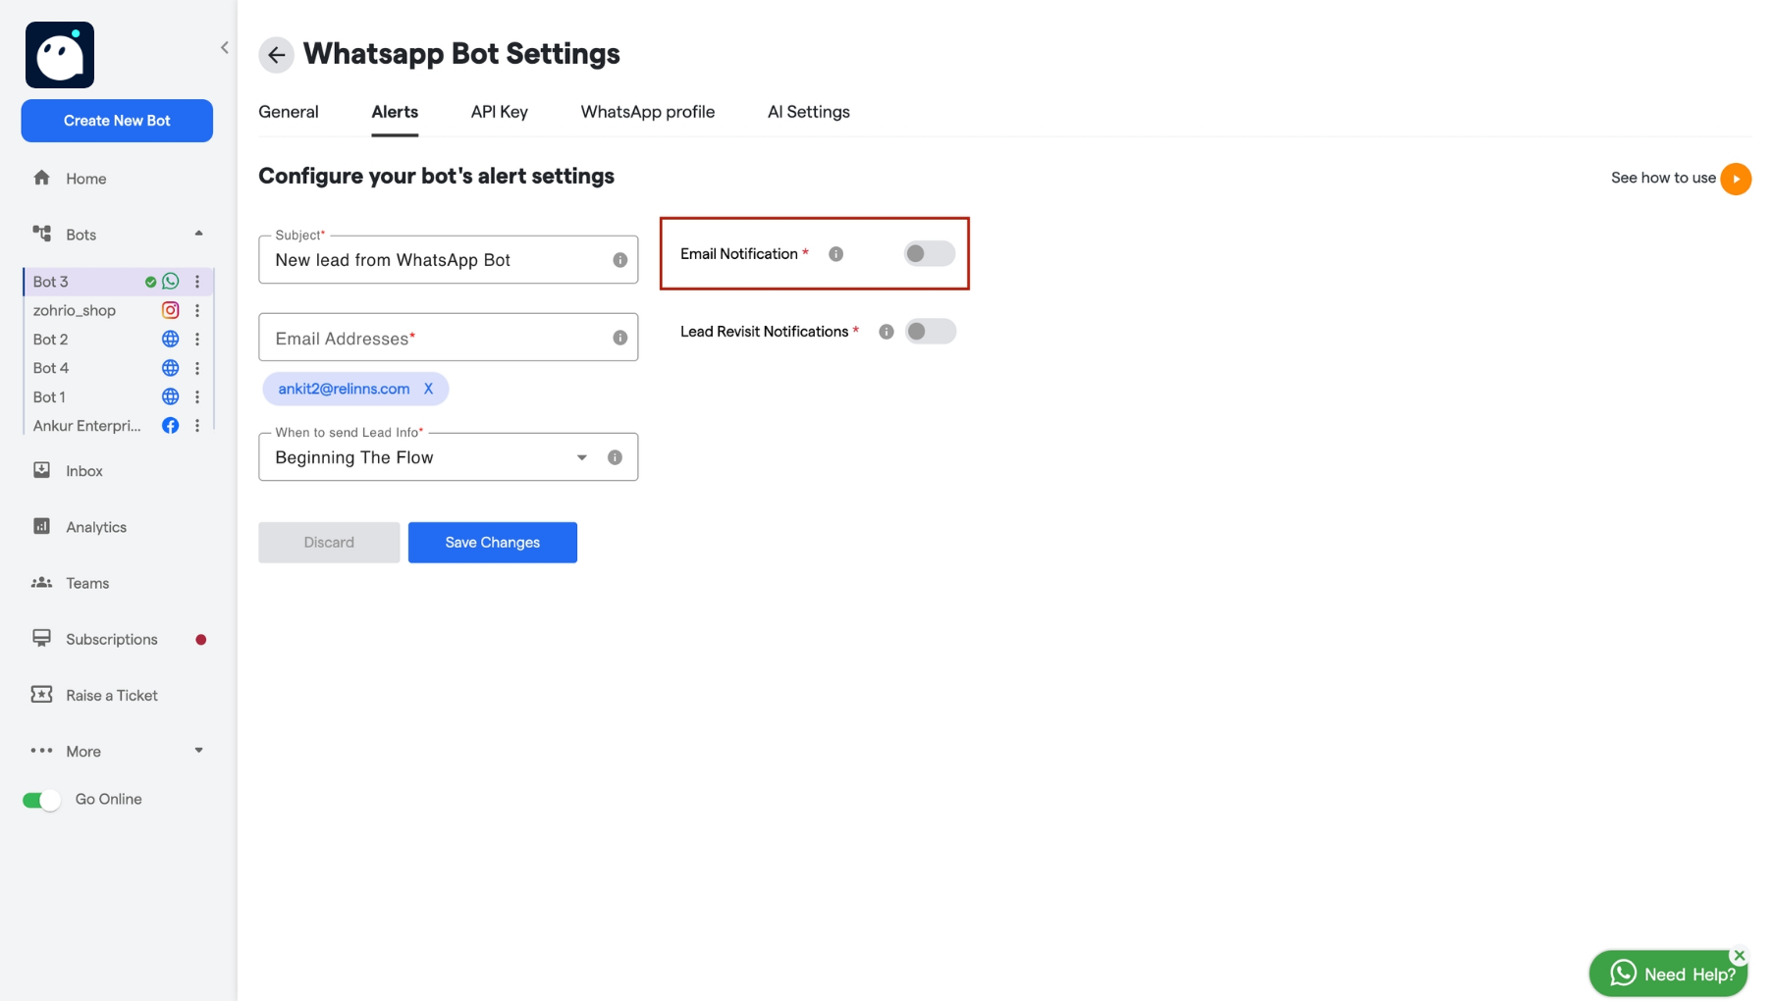Click the info icon in Email Addresses field

[620, 338]
